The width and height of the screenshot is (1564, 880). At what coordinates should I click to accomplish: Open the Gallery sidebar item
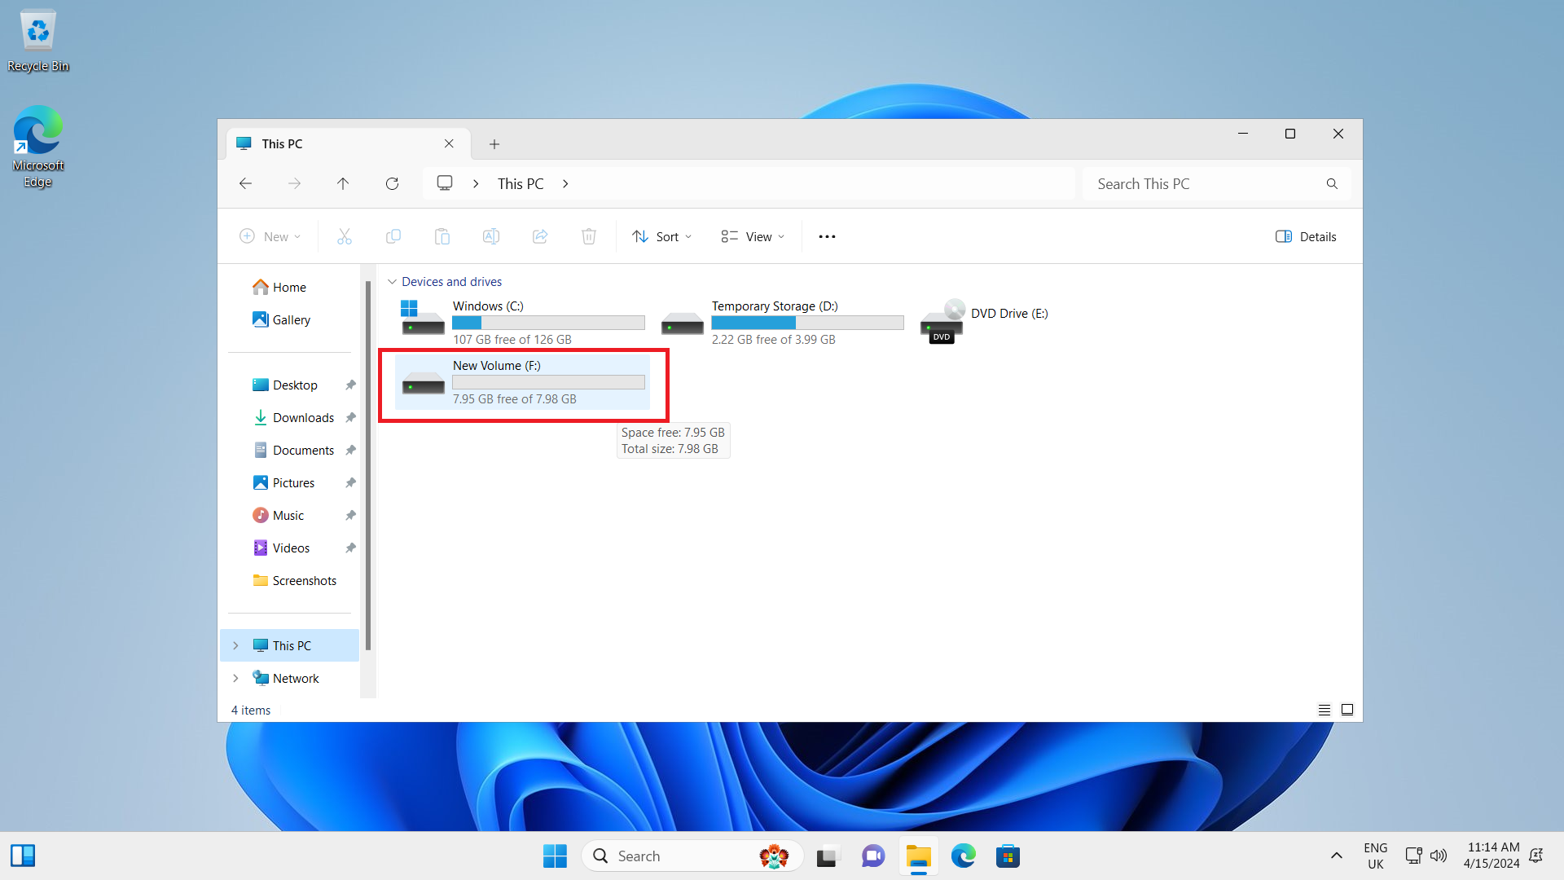[291, 320]
